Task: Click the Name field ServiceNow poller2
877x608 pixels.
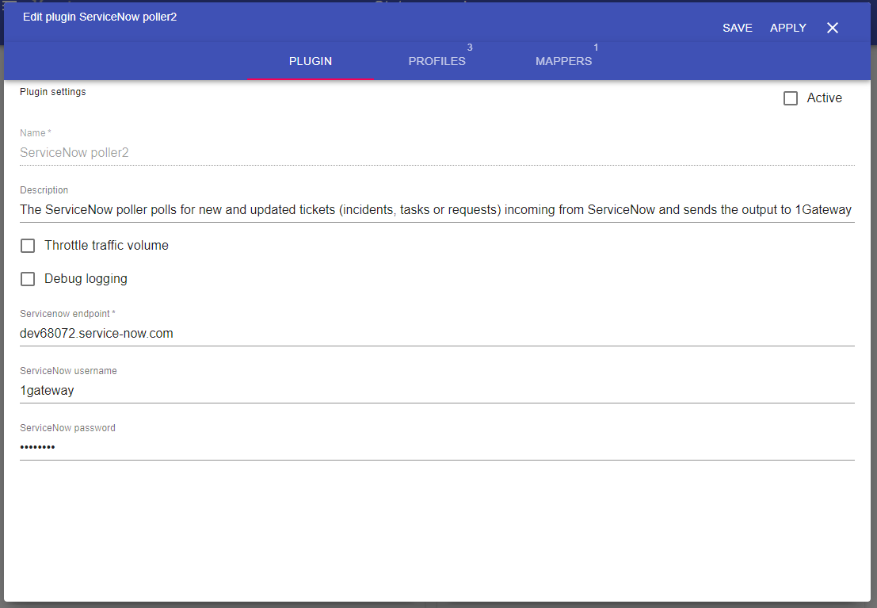Action: click(x=437, y=153)
